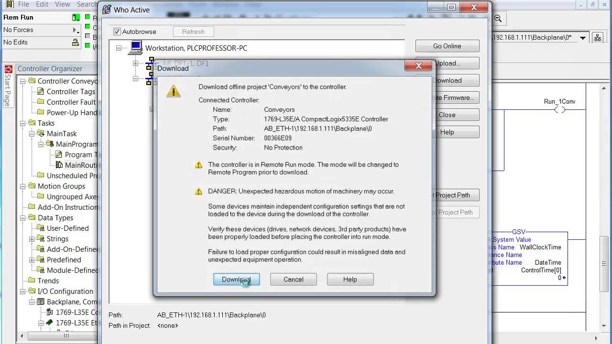
Task: Select the Run_1Conv output coil
Action: coord(559,109)
